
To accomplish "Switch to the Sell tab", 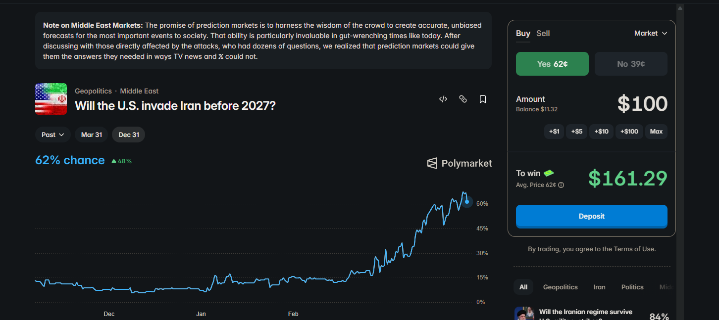I will (543, 33).
